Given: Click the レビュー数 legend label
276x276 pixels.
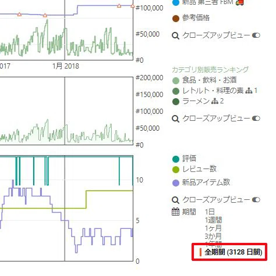Looking at the screenshot, I should [199, 169].
